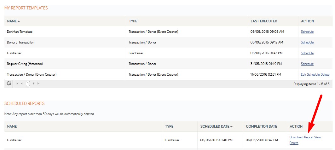Schedule the Donor / Transaction report

307,43
